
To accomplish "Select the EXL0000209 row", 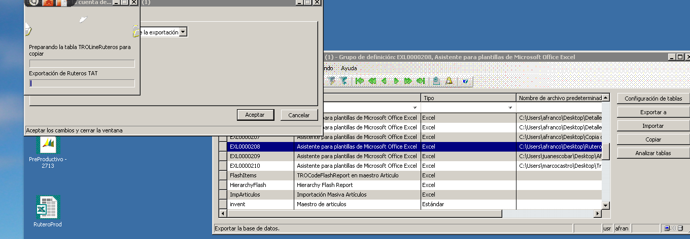I will tap(410, 156).
